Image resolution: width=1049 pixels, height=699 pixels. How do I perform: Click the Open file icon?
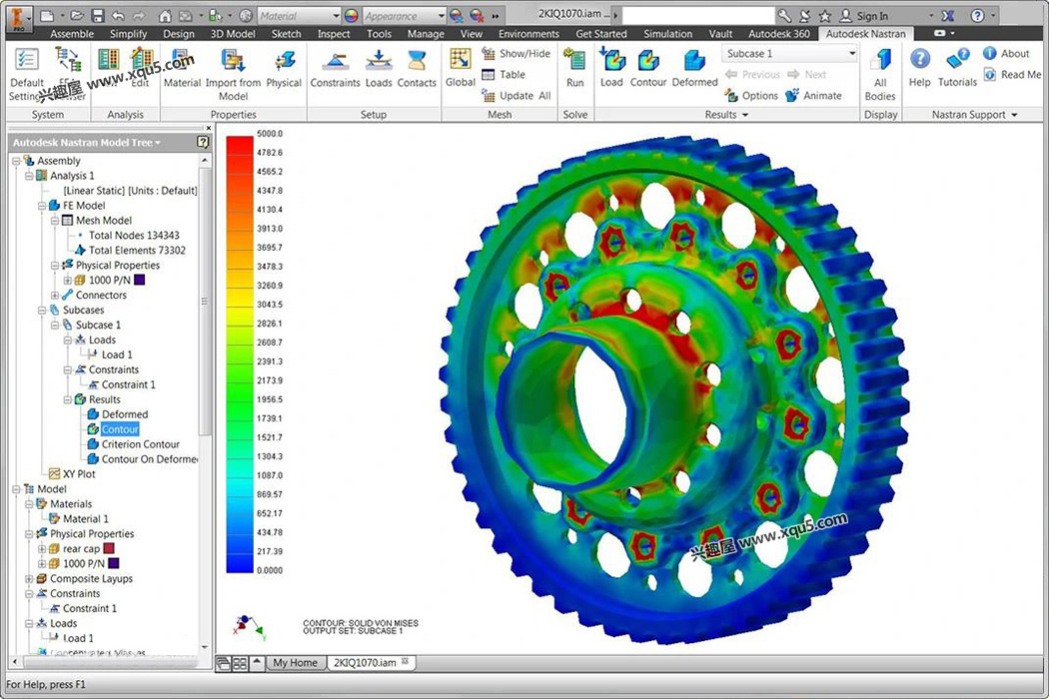77,15
